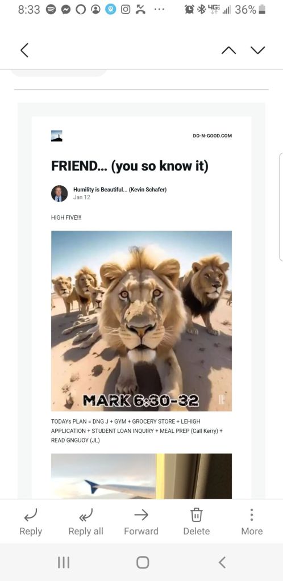Tap the system back navigation button
283x581 pixels.
pyautogui.click(x=222, y=562)
